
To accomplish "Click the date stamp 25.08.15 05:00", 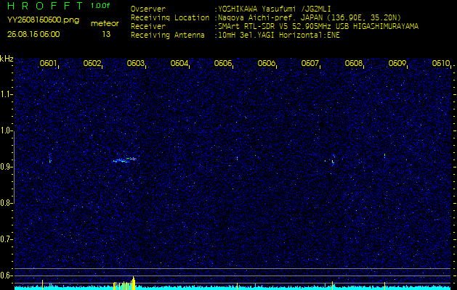I will tap(33, 34).
